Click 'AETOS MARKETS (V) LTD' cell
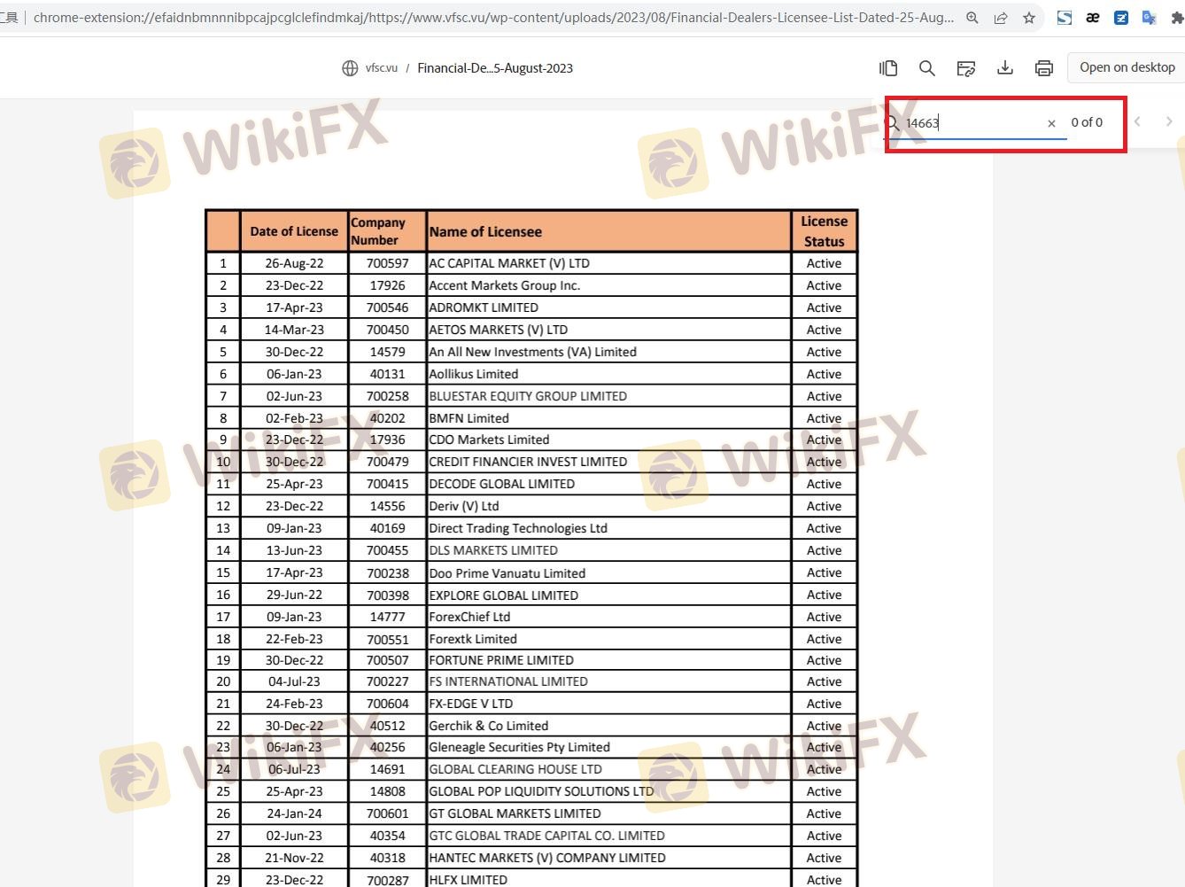The height and width of the screenshot is (887, 1185). 608,330
